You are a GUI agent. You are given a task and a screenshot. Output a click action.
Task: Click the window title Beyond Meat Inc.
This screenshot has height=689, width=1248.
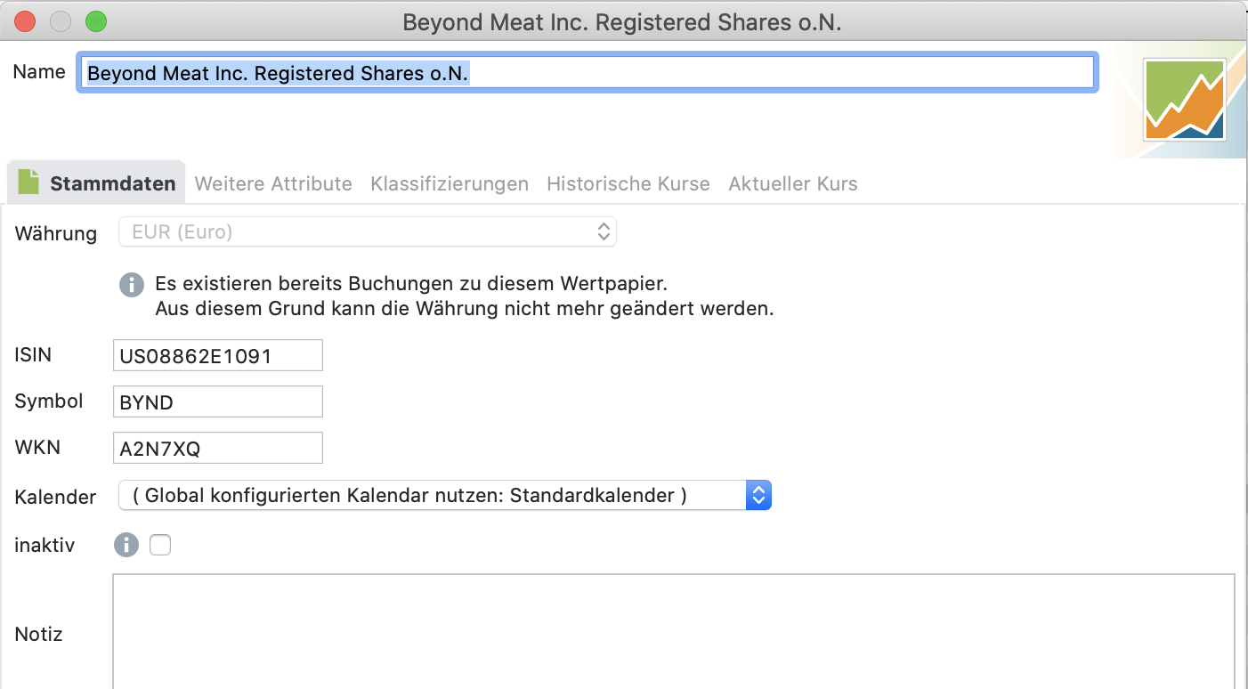(x=622, y=22)
